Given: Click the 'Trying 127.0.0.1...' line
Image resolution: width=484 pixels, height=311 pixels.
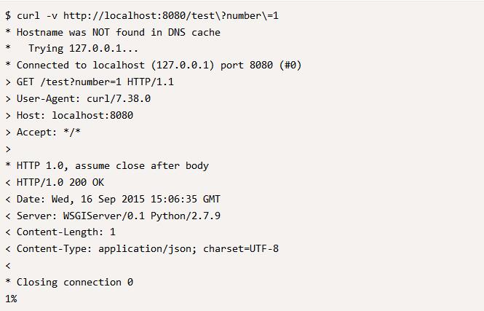Looking at the screenshot, I should point(71,49).
